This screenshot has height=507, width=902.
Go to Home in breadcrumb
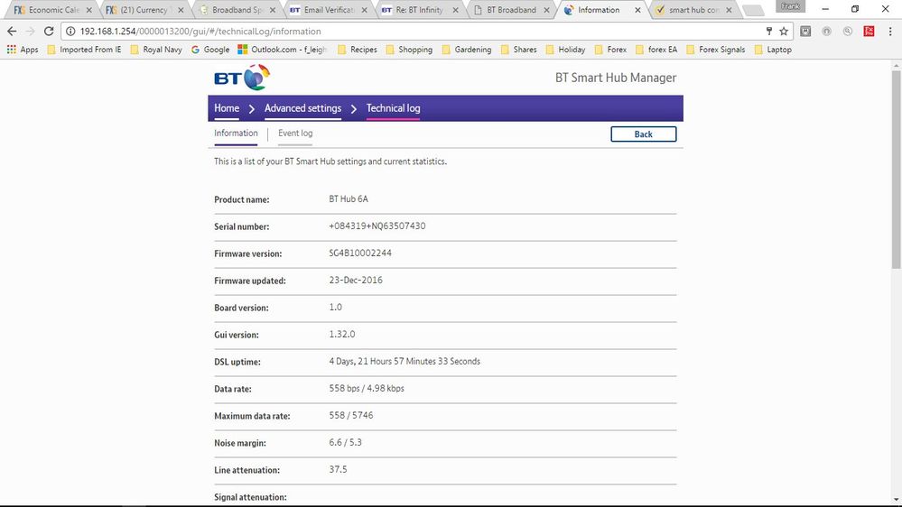[227, 108]
